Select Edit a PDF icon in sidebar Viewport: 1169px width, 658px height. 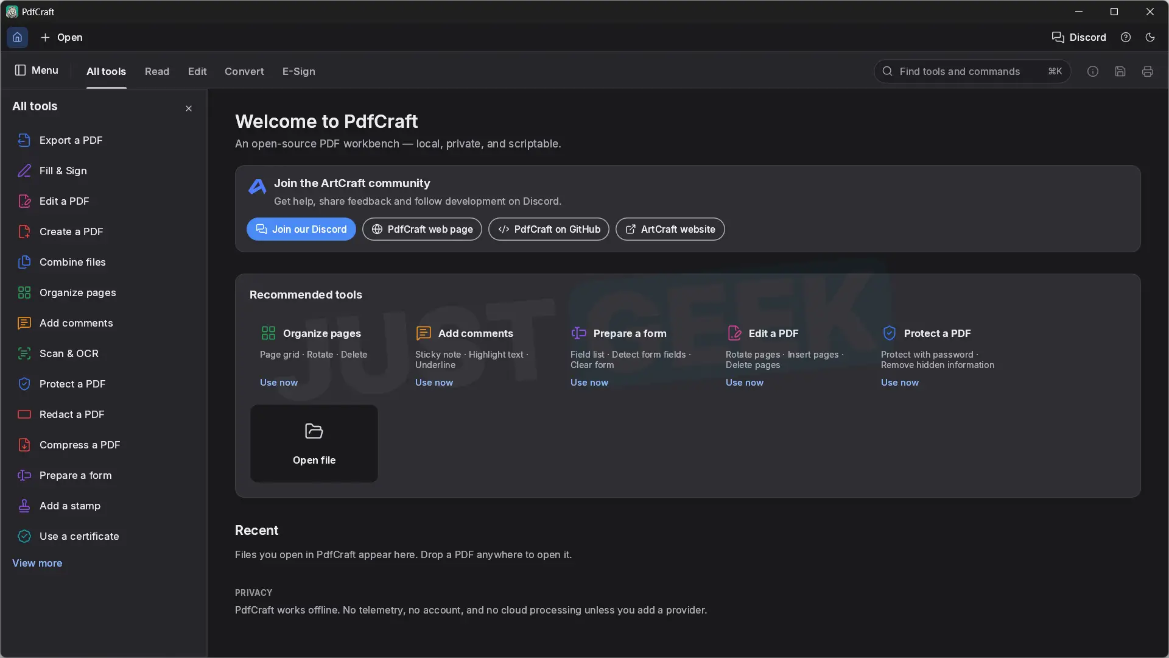(x=24, y=201)
